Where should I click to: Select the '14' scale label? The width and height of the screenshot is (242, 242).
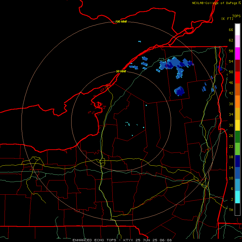[x=231, y=168]
